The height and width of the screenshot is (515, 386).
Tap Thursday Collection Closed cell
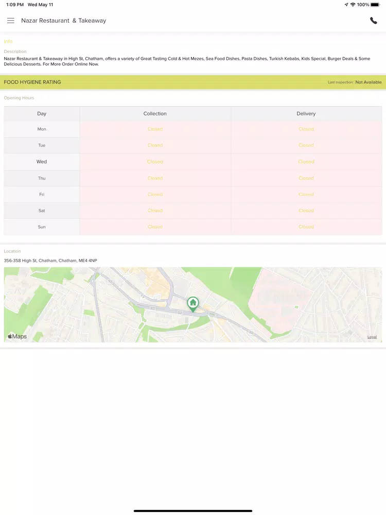(155, 178)
